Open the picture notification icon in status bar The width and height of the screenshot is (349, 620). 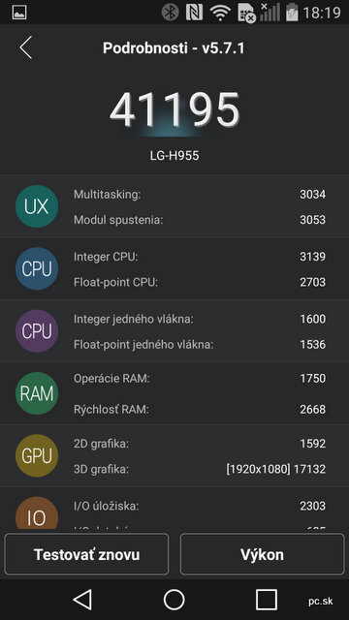coord(19,13)
